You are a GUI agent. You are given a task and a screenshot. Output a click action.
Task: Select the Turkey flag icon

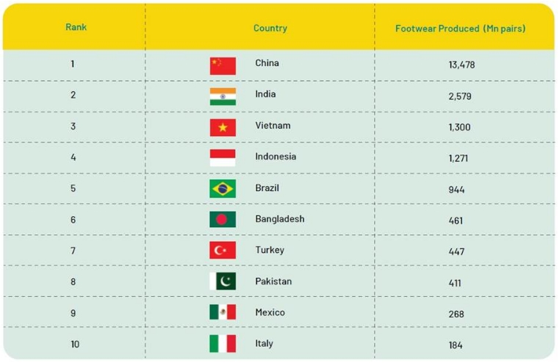[223, 251]
